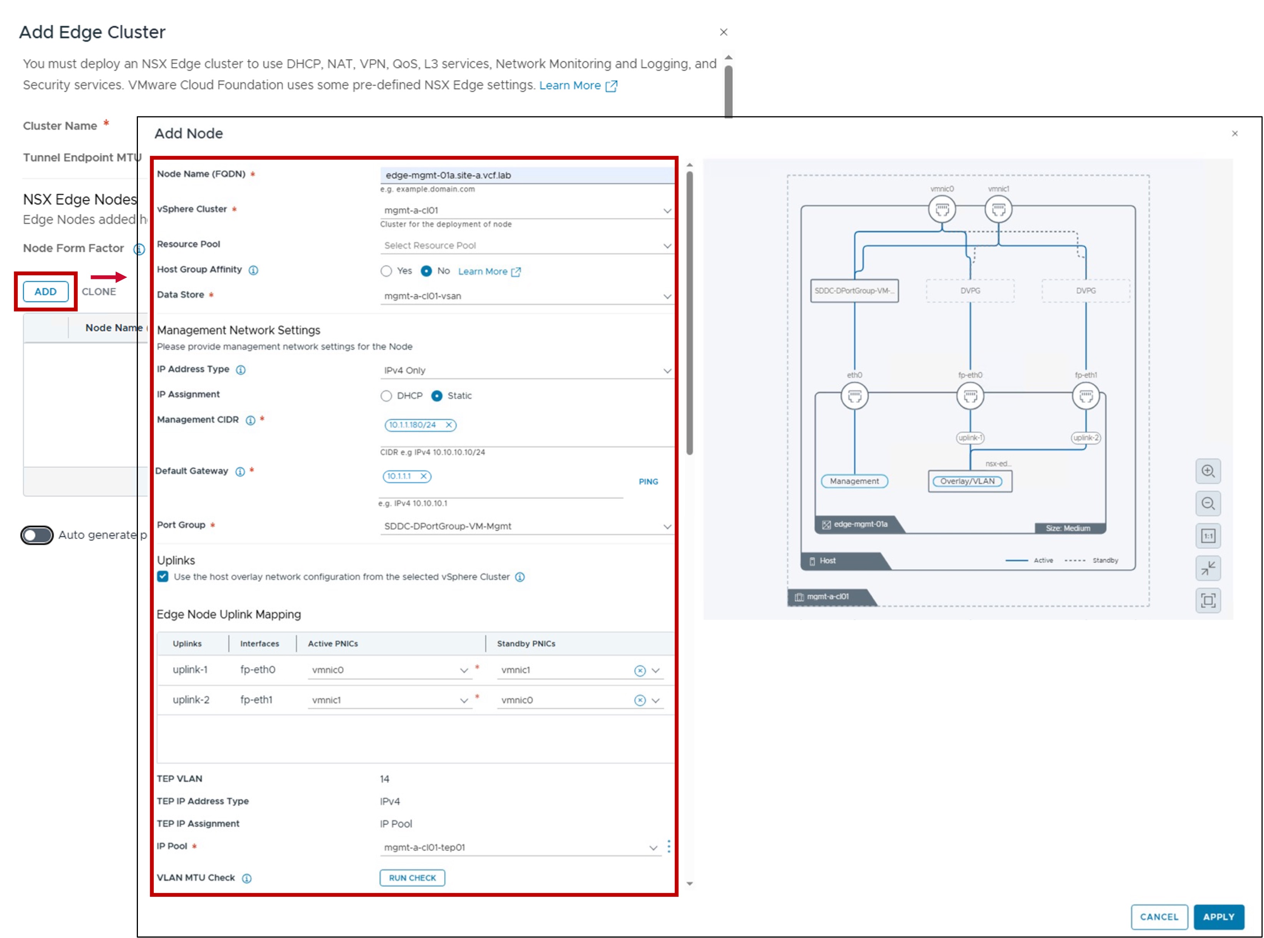Click the Overlay/VLAN box in diagram

pos(970,482)
